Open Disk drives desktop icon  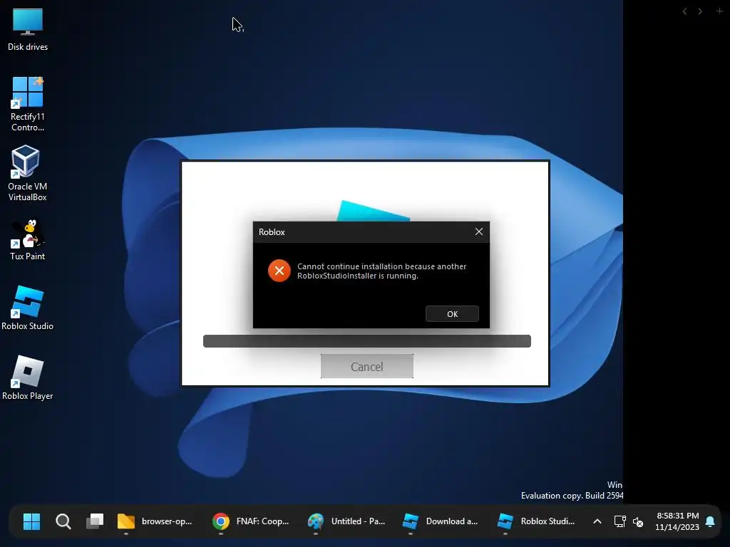[28, 30]
